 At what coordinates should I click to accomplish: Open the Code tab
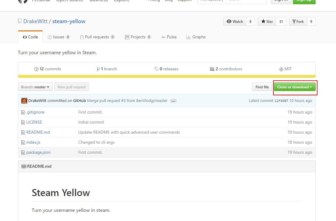30,37
